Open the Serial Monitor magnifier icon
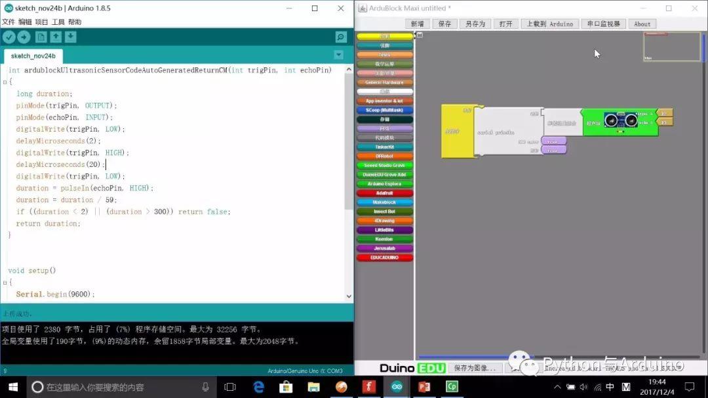Screen dimensions: 708x398 click(x=341, y=37)
